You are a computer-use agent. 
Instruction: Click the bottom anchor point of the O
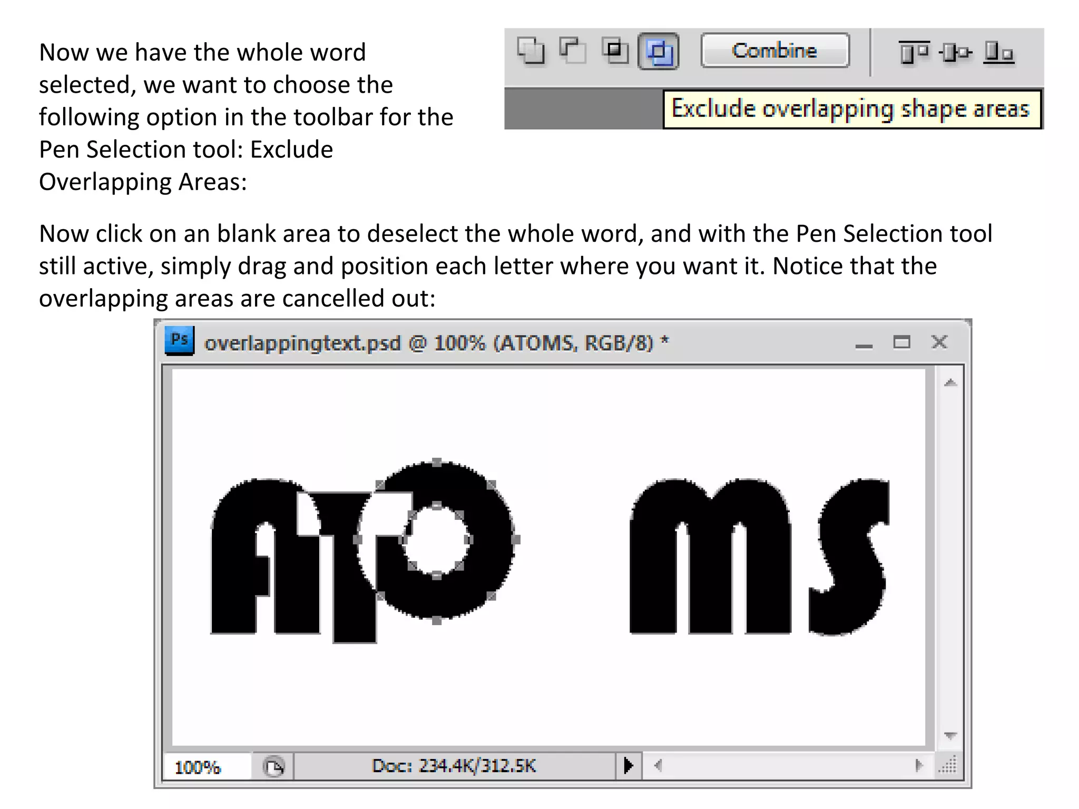click(437, 620)
